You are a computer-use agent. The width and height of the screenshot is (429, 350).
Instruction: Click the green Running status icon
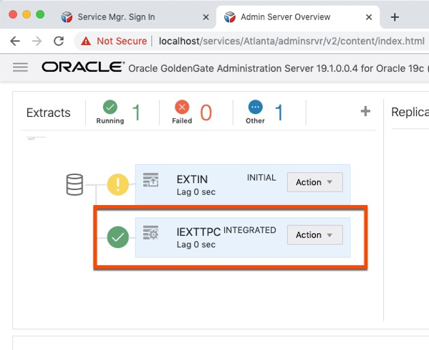pyautogui.click(x=110, y=107)
